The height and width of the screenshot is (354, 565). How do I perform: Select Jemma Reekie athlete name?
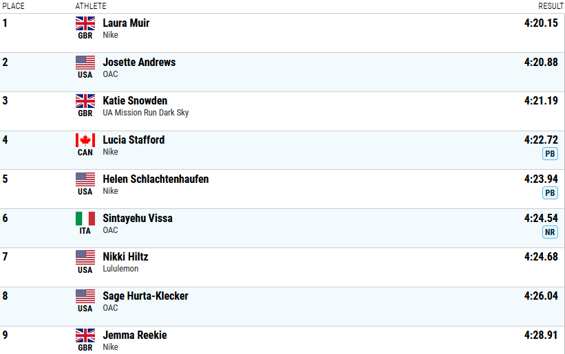(135, 335)
